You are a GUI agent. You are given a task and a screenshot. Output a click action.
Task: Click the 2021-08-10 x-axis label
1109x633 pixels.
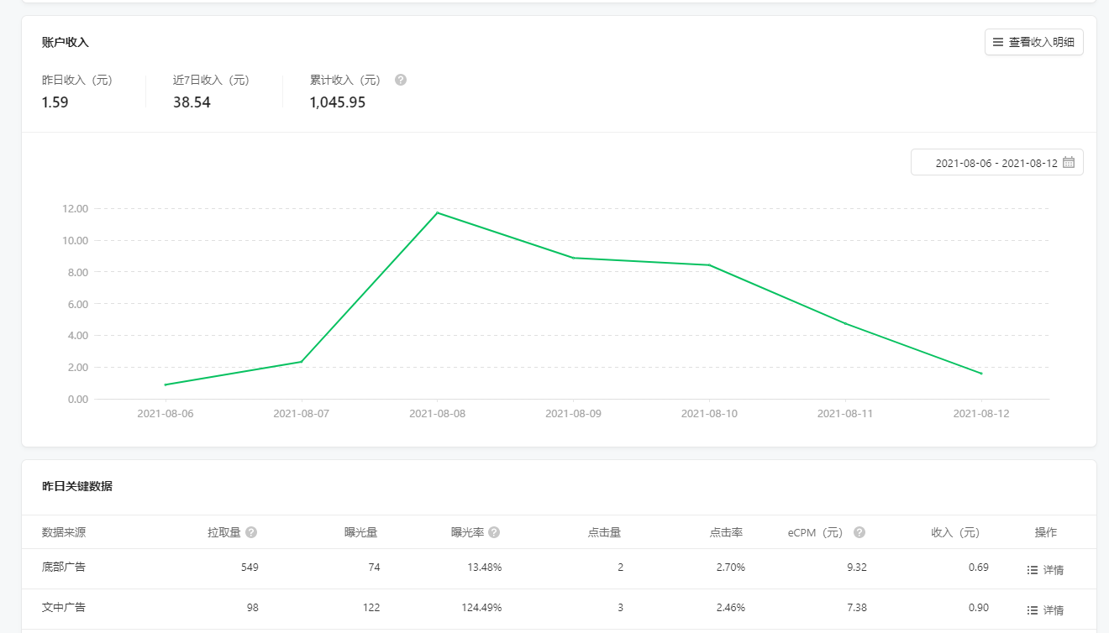709,414
